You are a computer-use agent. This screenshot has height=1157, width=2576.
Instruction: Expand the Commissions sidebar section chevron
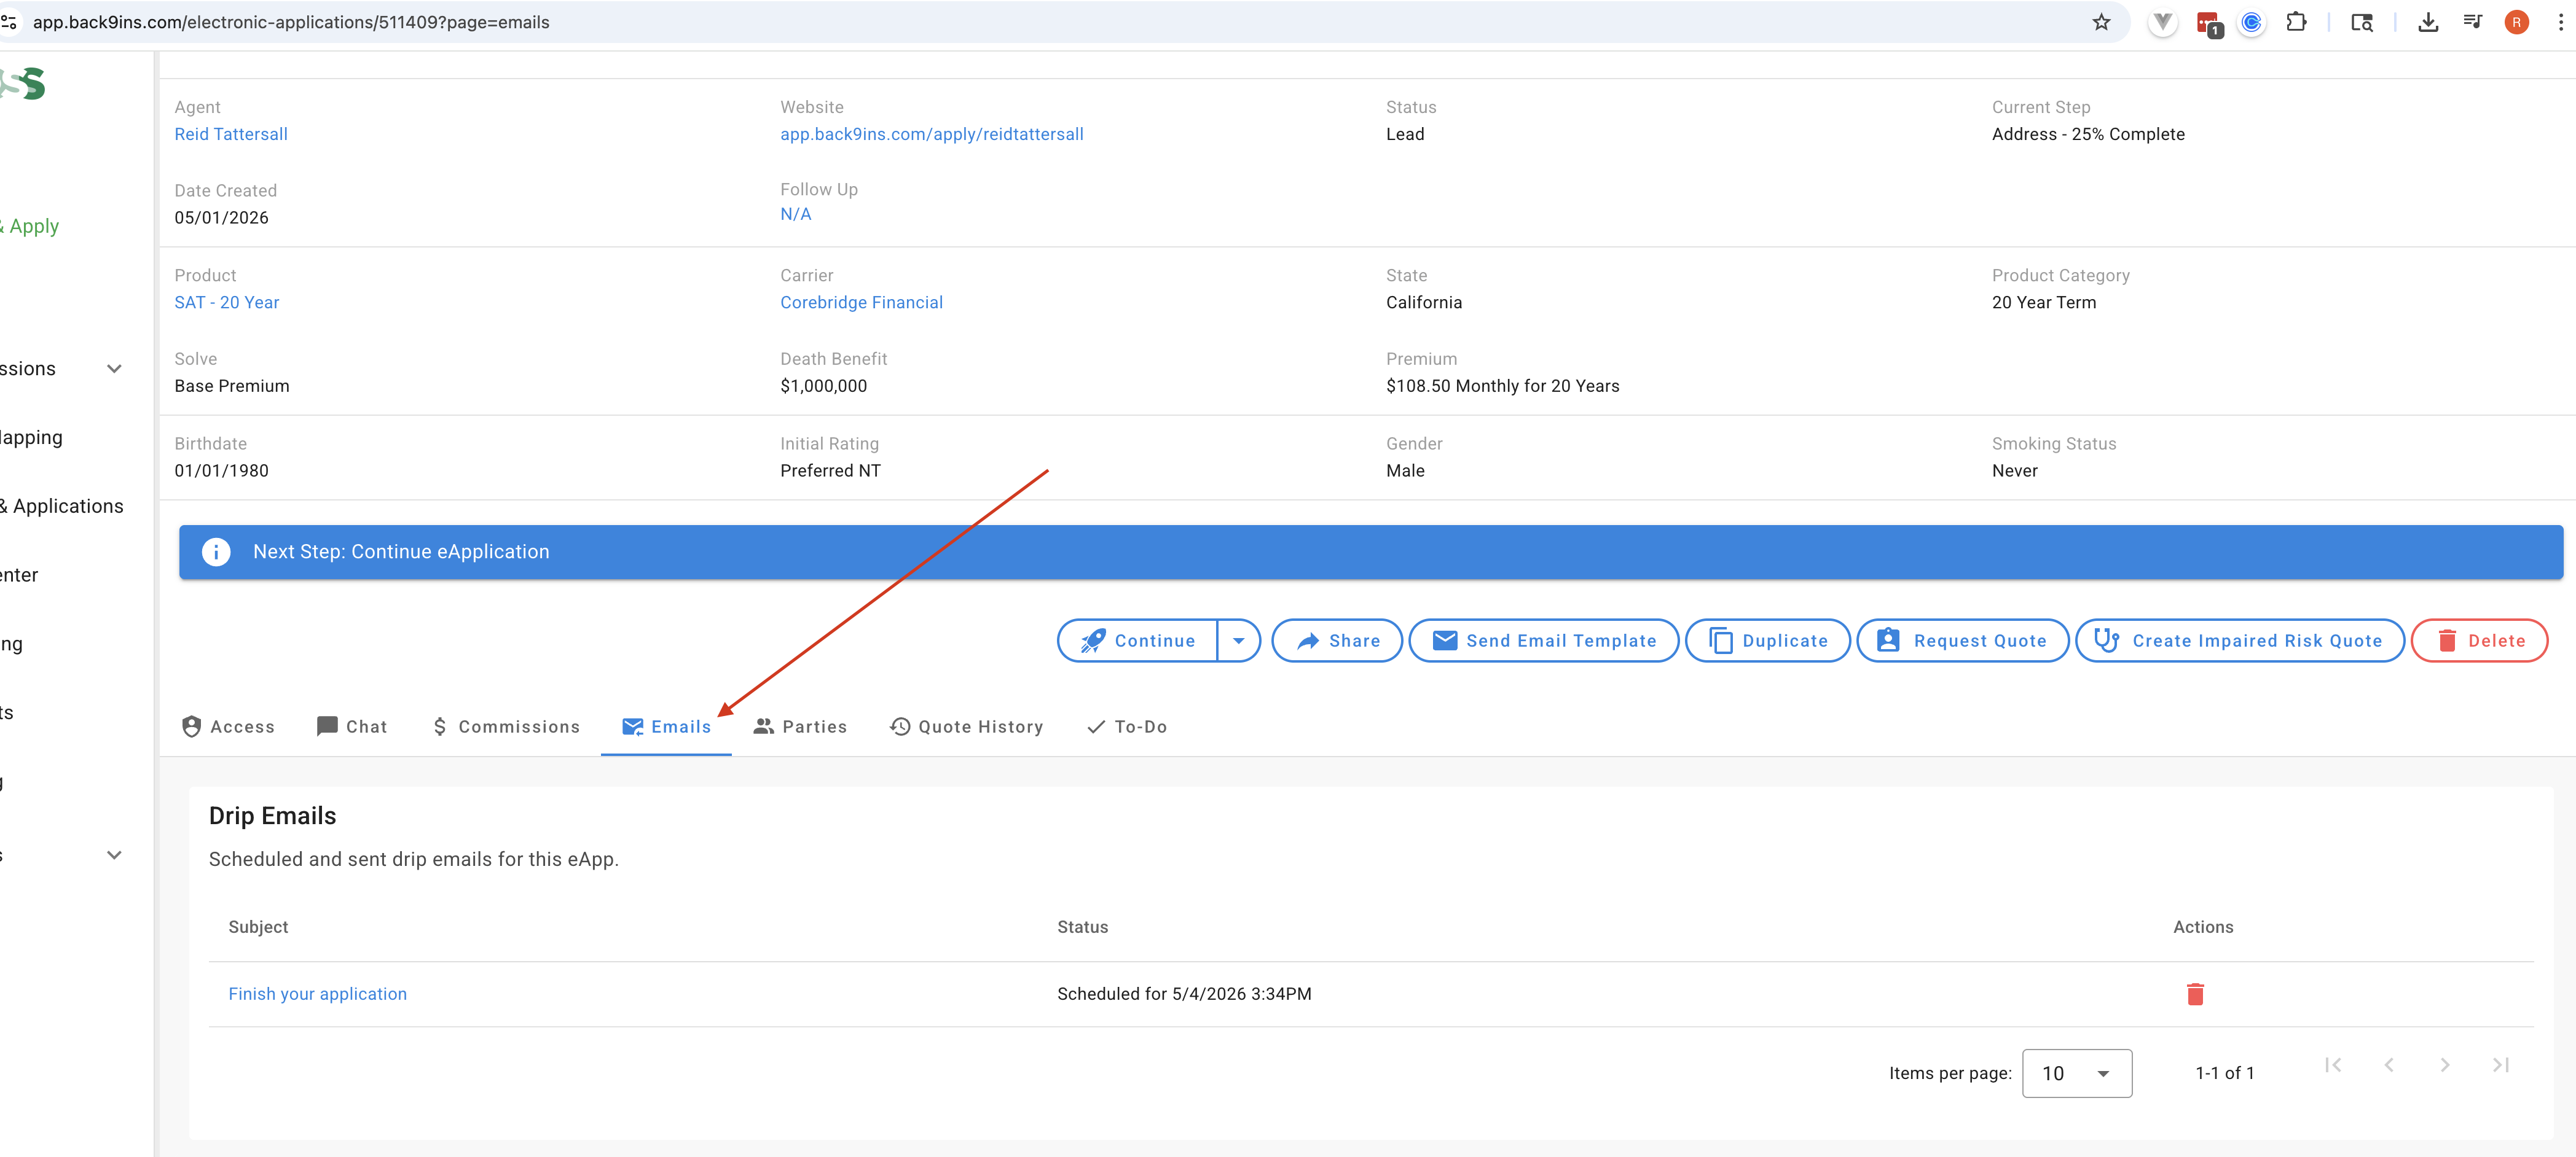click(x=114, y=368)
